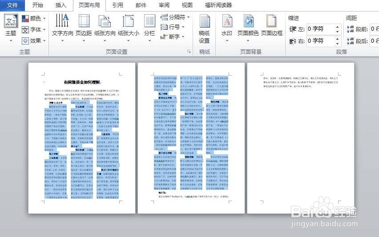The image size is (379, 237).
Task: Open the 邮件 ribbon tab
Action: [141, 5]
